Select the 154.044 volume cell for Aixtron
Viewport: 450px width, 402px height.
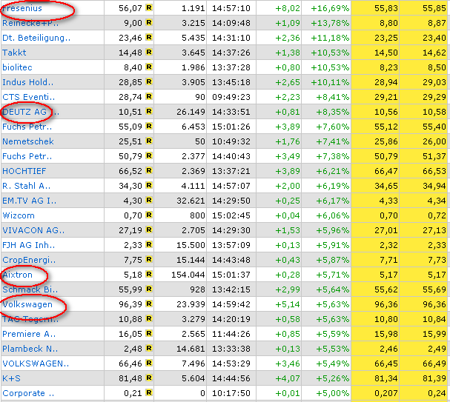coord(188,275)
